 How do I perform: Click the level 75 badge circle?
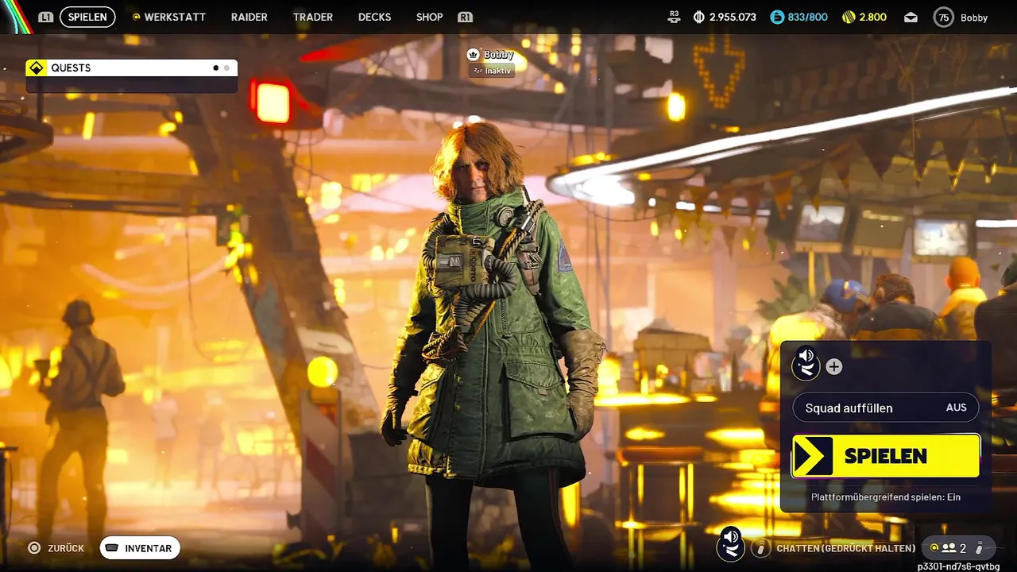click(x=943, y=17)
